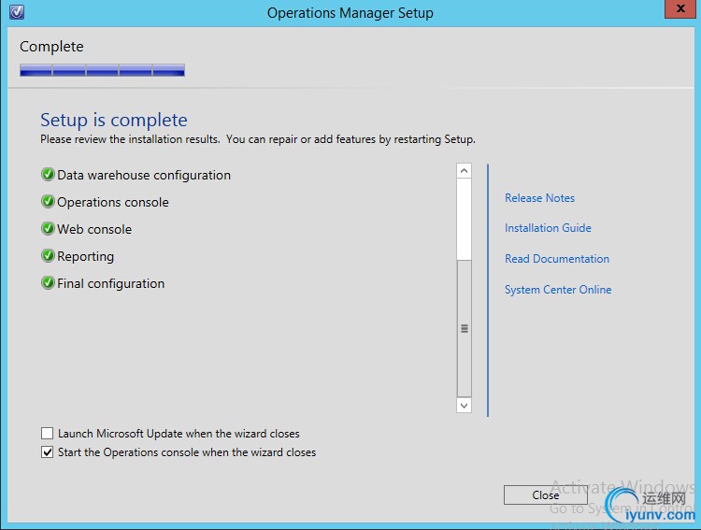The height and width of the screenshot is (530, 701).
Task: Click the scroll up arrow of results list
Action: click(464, 171)
